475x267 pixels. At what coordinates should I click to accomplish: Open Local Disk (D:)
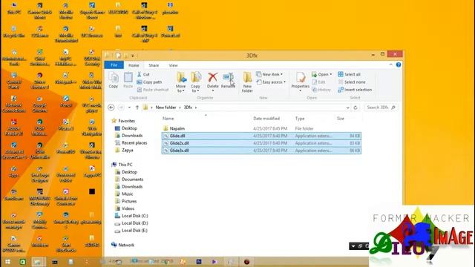(x=135, y=223)
